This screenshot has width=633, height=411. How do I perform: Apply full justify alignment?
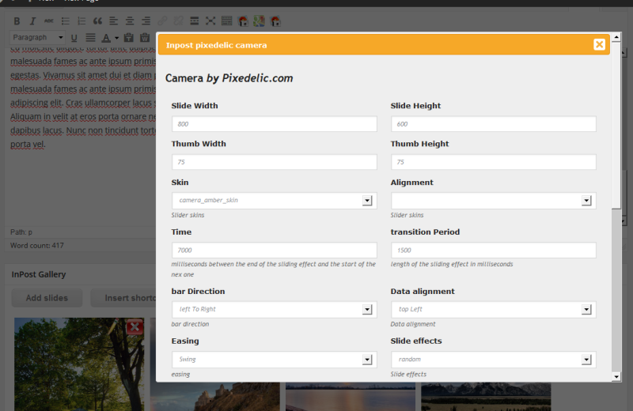click(90, 38)
